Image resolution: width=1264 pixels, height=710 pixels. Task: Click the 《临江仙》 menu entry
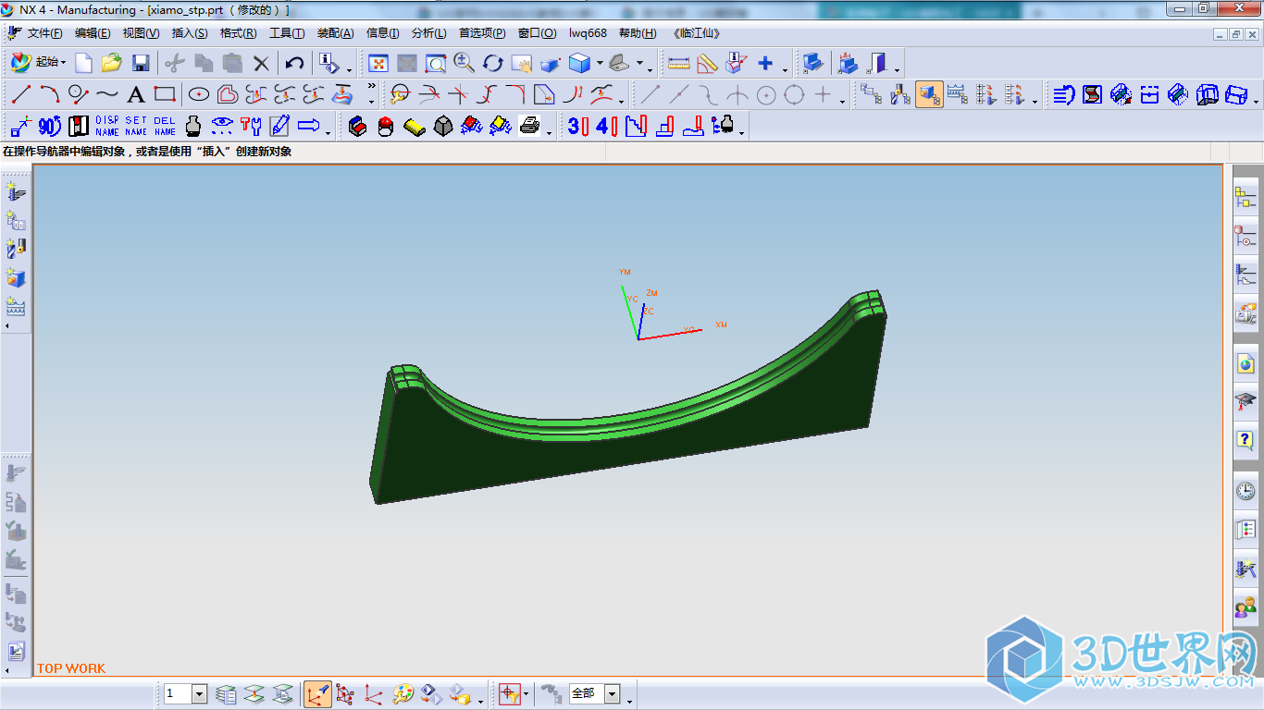tap(696, 33)
